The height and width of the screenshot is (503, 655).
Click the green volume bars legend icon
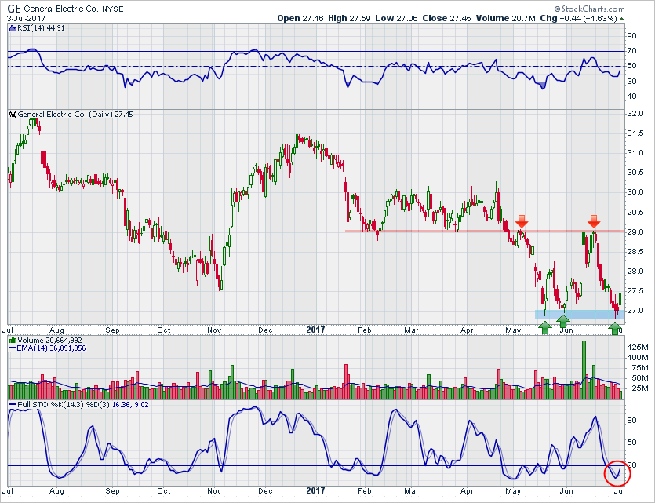point(13,341)
